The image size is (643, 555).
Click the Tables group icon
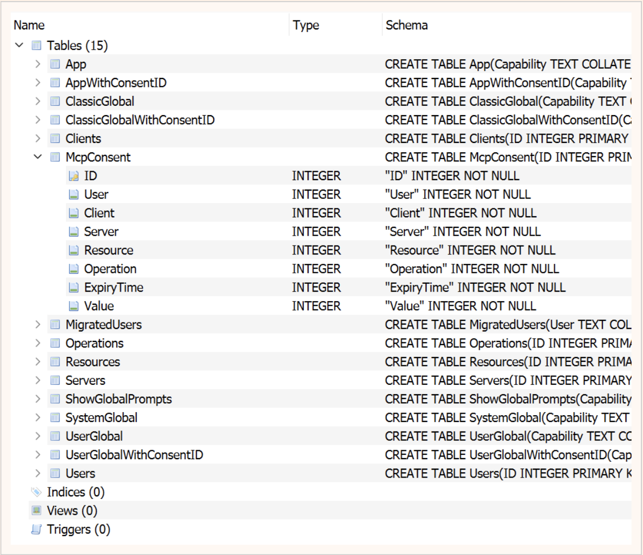[x=36, y=46]
